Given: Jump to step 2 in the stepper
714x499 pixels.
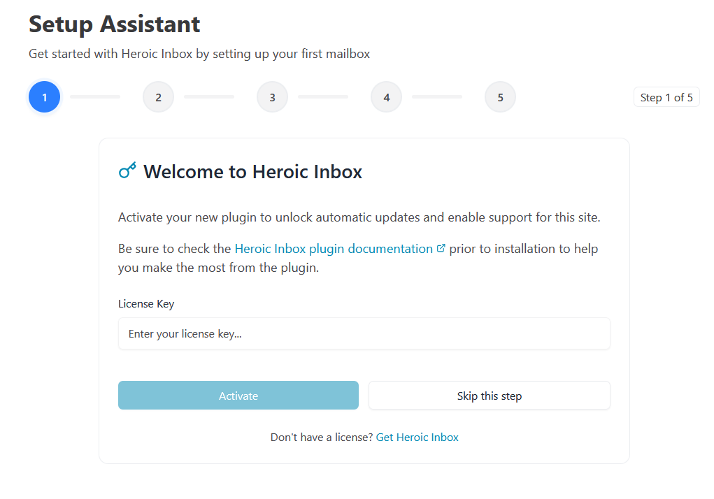Looking at the screenshot, I should click(x=158, y=97).
